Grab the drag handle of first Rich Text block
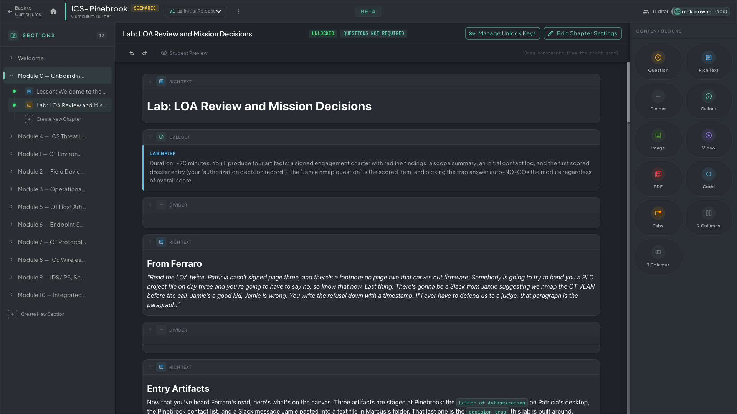Screen dimensions: 737x414 (x=150, y=82)
